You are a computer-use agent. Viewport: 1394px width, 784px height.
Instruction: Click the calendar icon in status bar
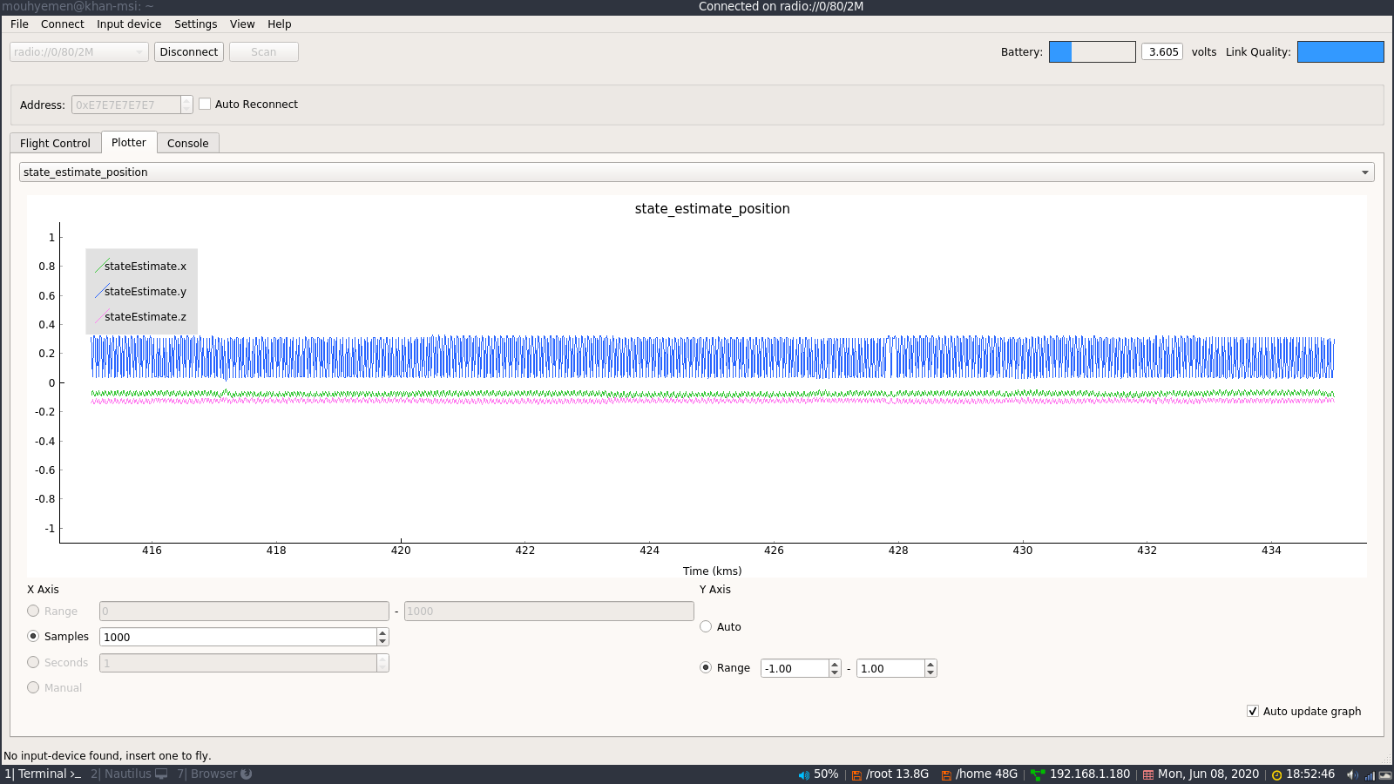tap(1147, 774)
